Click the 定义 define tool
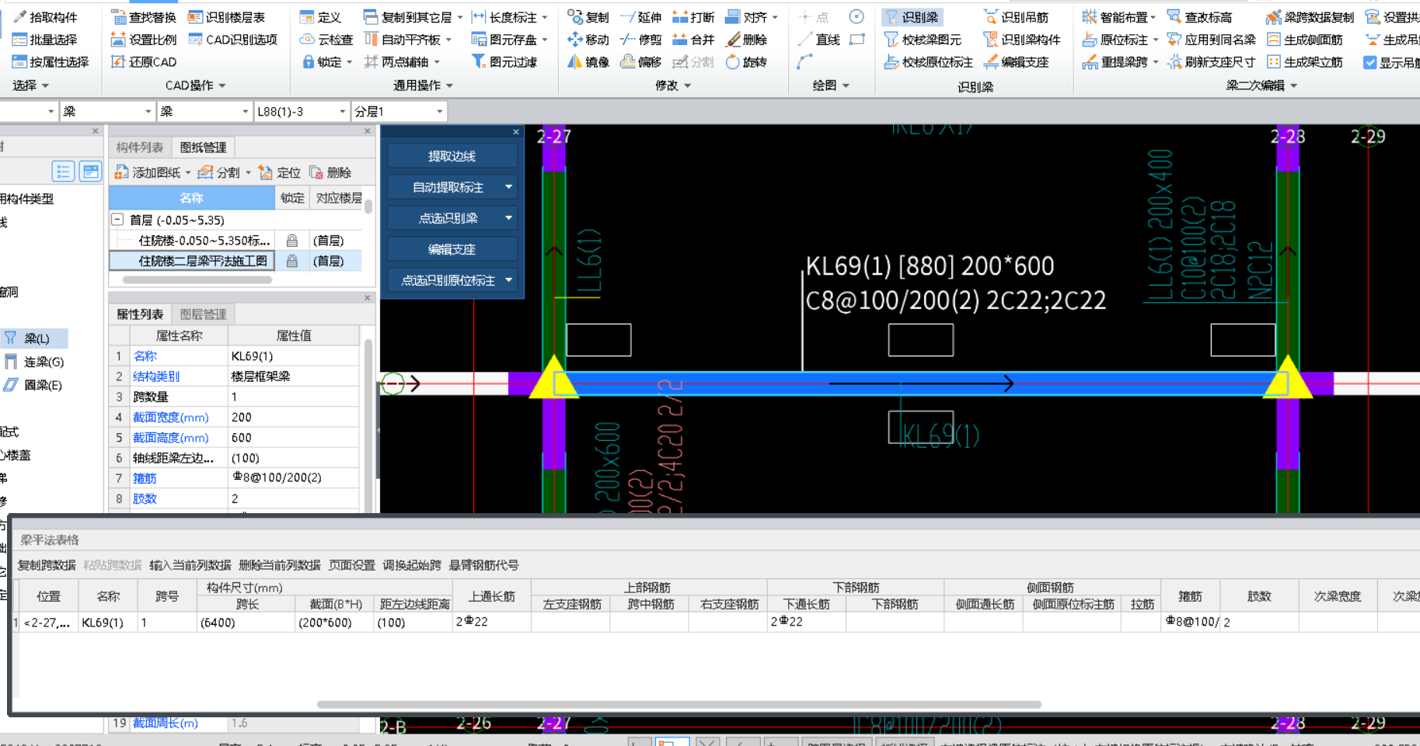This screenshot has height=746, width=1420. [x=320, y=17]
